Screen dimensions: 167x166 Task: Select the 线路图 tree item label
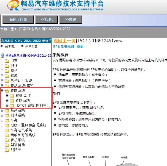click(16, 150)
